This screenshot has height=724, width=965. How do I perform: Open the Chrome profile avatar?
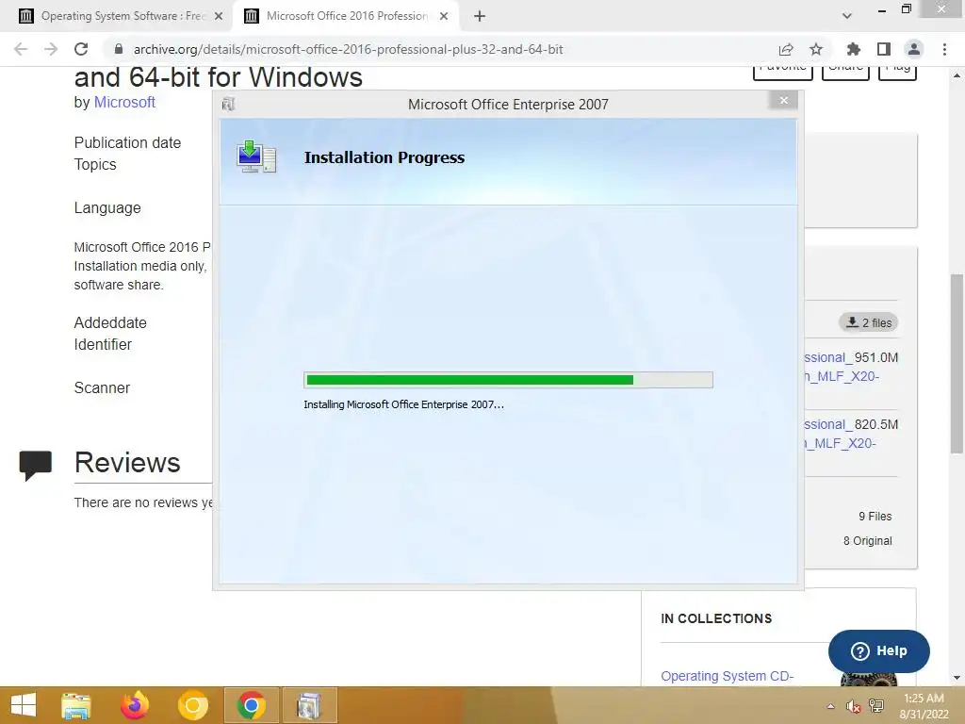(914, 49)
